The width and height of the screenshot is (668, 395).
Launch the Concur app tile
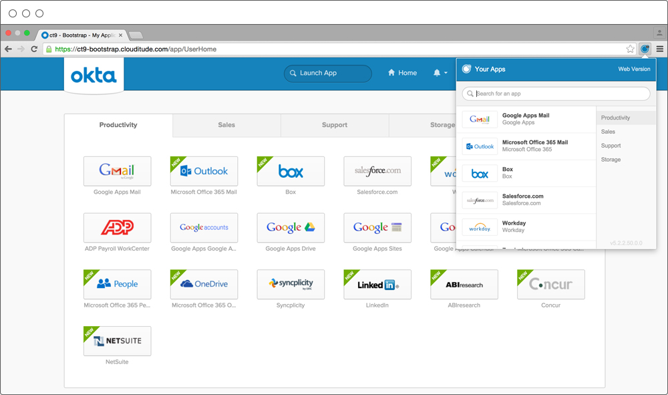pos(550,285)
